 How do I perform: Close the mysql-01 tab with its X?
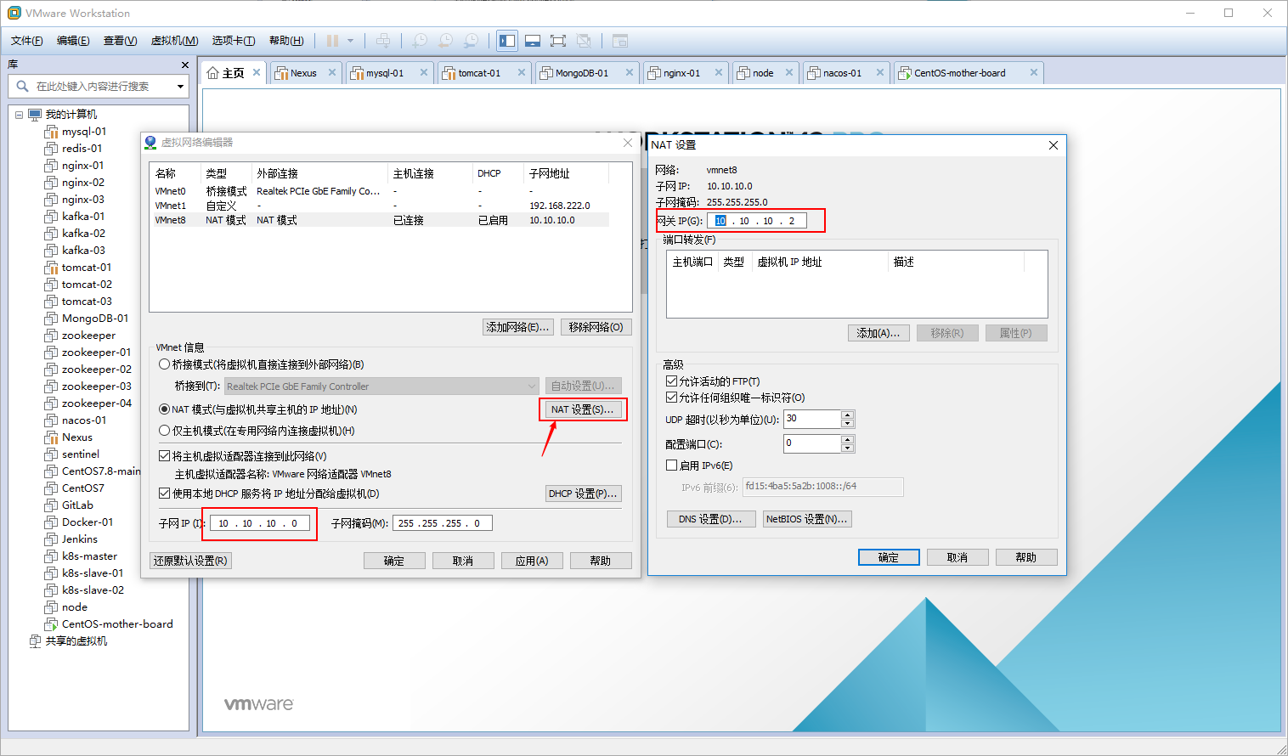(x=424, y=72)
